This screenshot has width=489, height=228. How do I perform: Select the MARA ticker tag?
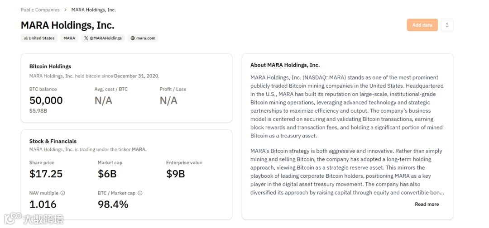point(69,38)
